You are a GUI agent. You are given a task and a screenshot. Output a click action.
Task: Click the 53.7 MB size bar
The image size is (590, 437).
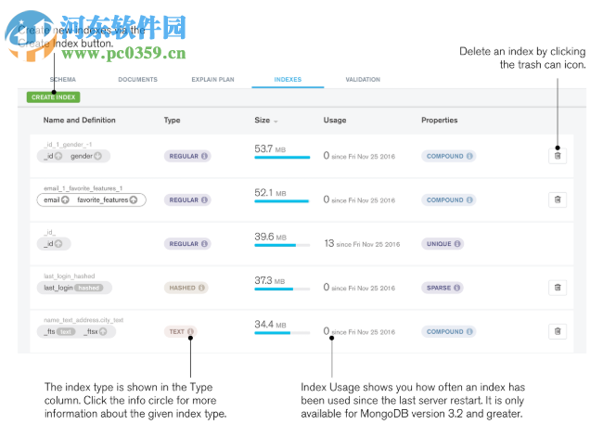[282, 158]
